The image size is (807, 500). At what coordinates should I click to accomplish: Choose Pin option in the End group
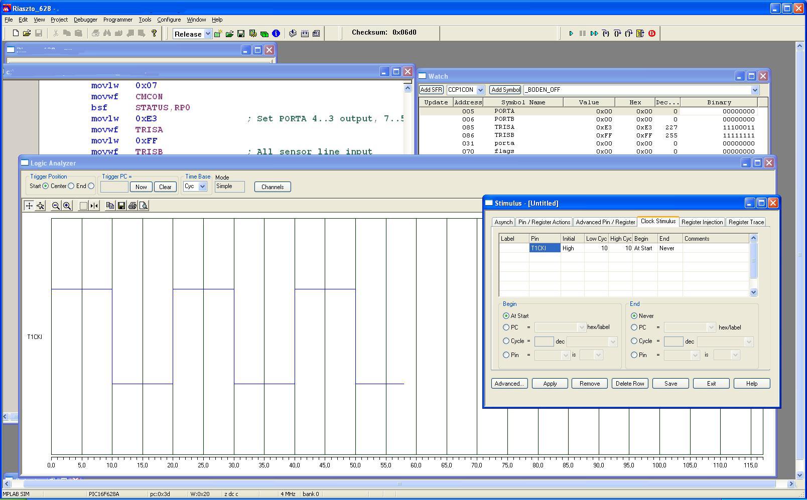[634, 355]
